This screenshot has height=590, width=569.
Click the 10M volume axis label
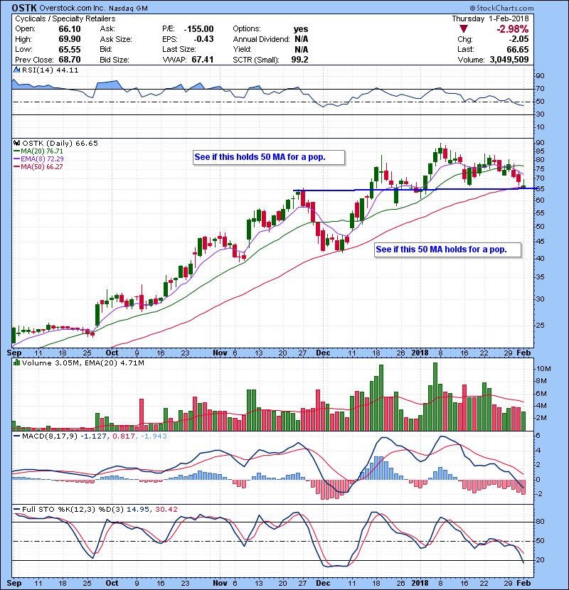pos(543,369)
